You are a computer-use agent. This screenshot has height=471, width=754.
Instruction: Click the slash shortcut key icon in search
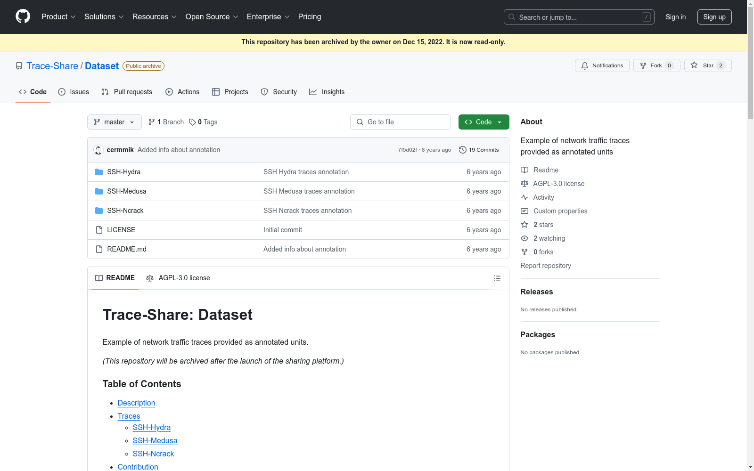coord(646,17)
